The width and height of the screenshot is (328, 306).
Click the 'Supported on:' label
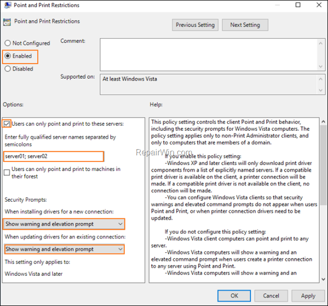(x=78, y=77)
